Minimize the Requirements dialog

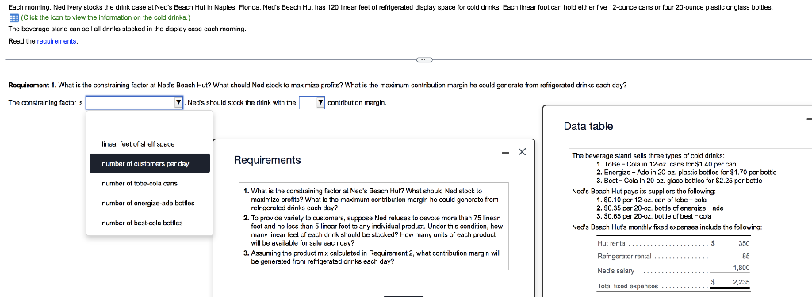point(505,152)
